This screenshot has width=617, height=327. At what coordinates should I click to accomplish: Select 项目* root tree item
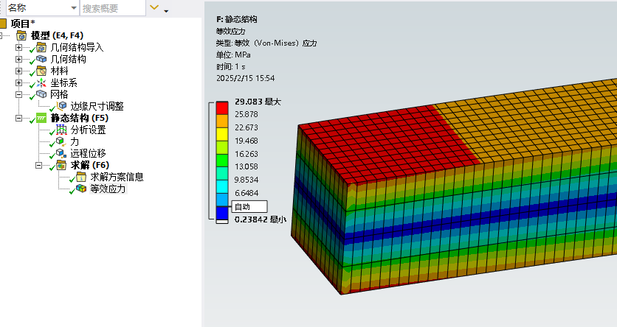point(23,24)
